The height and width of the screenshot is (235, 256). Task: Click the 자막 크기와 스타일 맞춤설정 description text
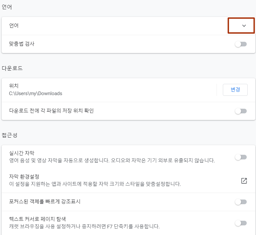(95, 184)
